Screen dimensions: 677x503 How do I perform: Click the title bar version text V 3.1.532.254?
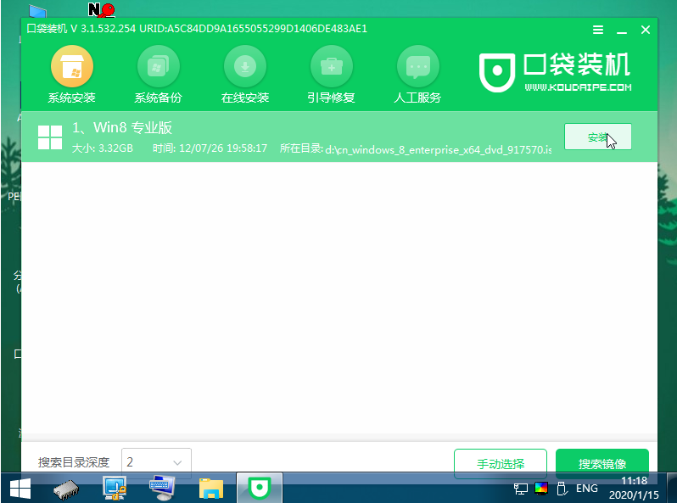tap(103, 29)
